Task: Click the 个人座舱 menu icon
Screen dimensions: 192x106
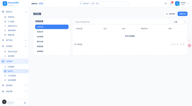Action: point(5,22)
